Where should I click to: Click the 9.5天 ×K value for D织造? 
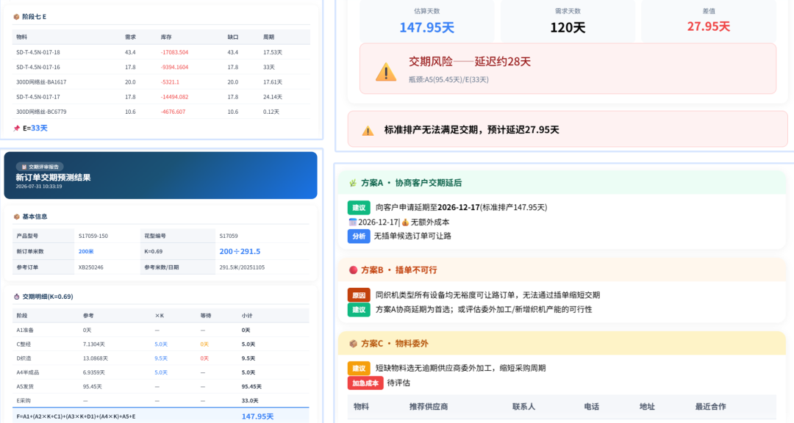pos(161,358)
